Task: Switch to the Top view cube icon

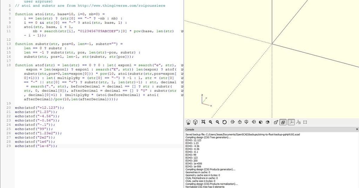Action: point(240,122)
